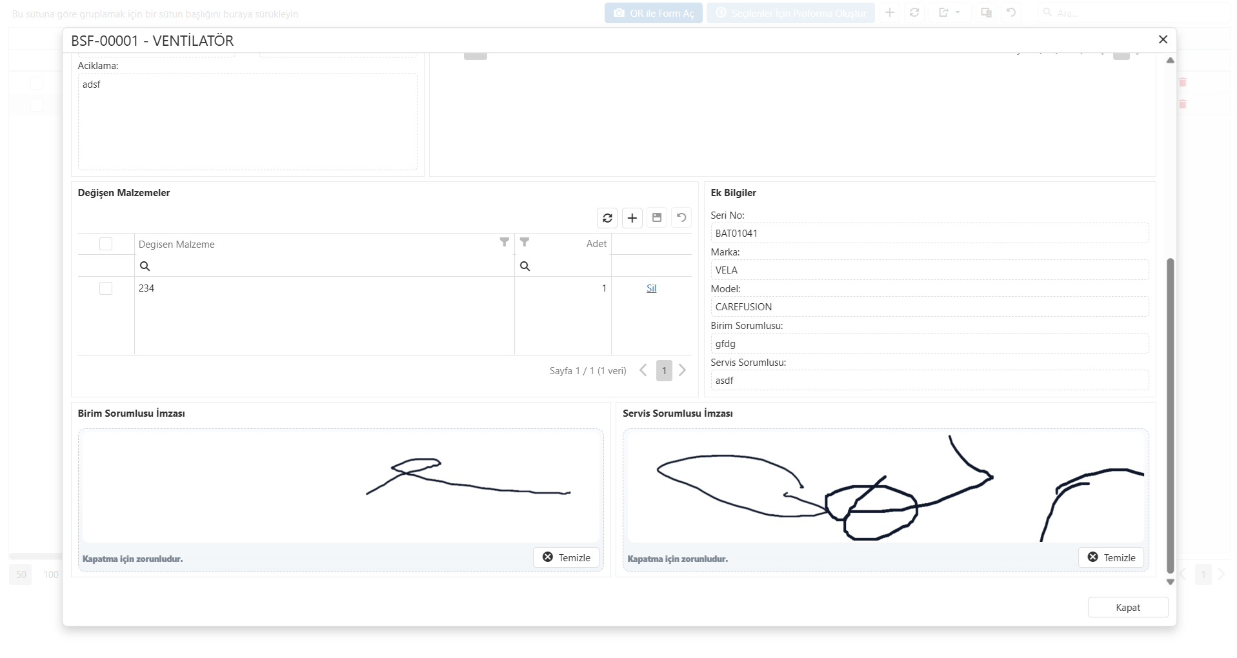1237x658 pixels.
Task: Save changes in the Değişen Malzemeler grid
Action: (x=657, y=218)
